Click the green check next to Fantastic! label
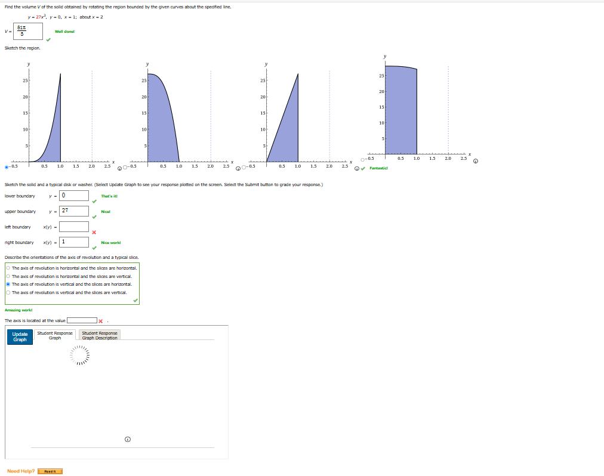The width and height of the screenshot is (604, 476). tap(363, 168)
